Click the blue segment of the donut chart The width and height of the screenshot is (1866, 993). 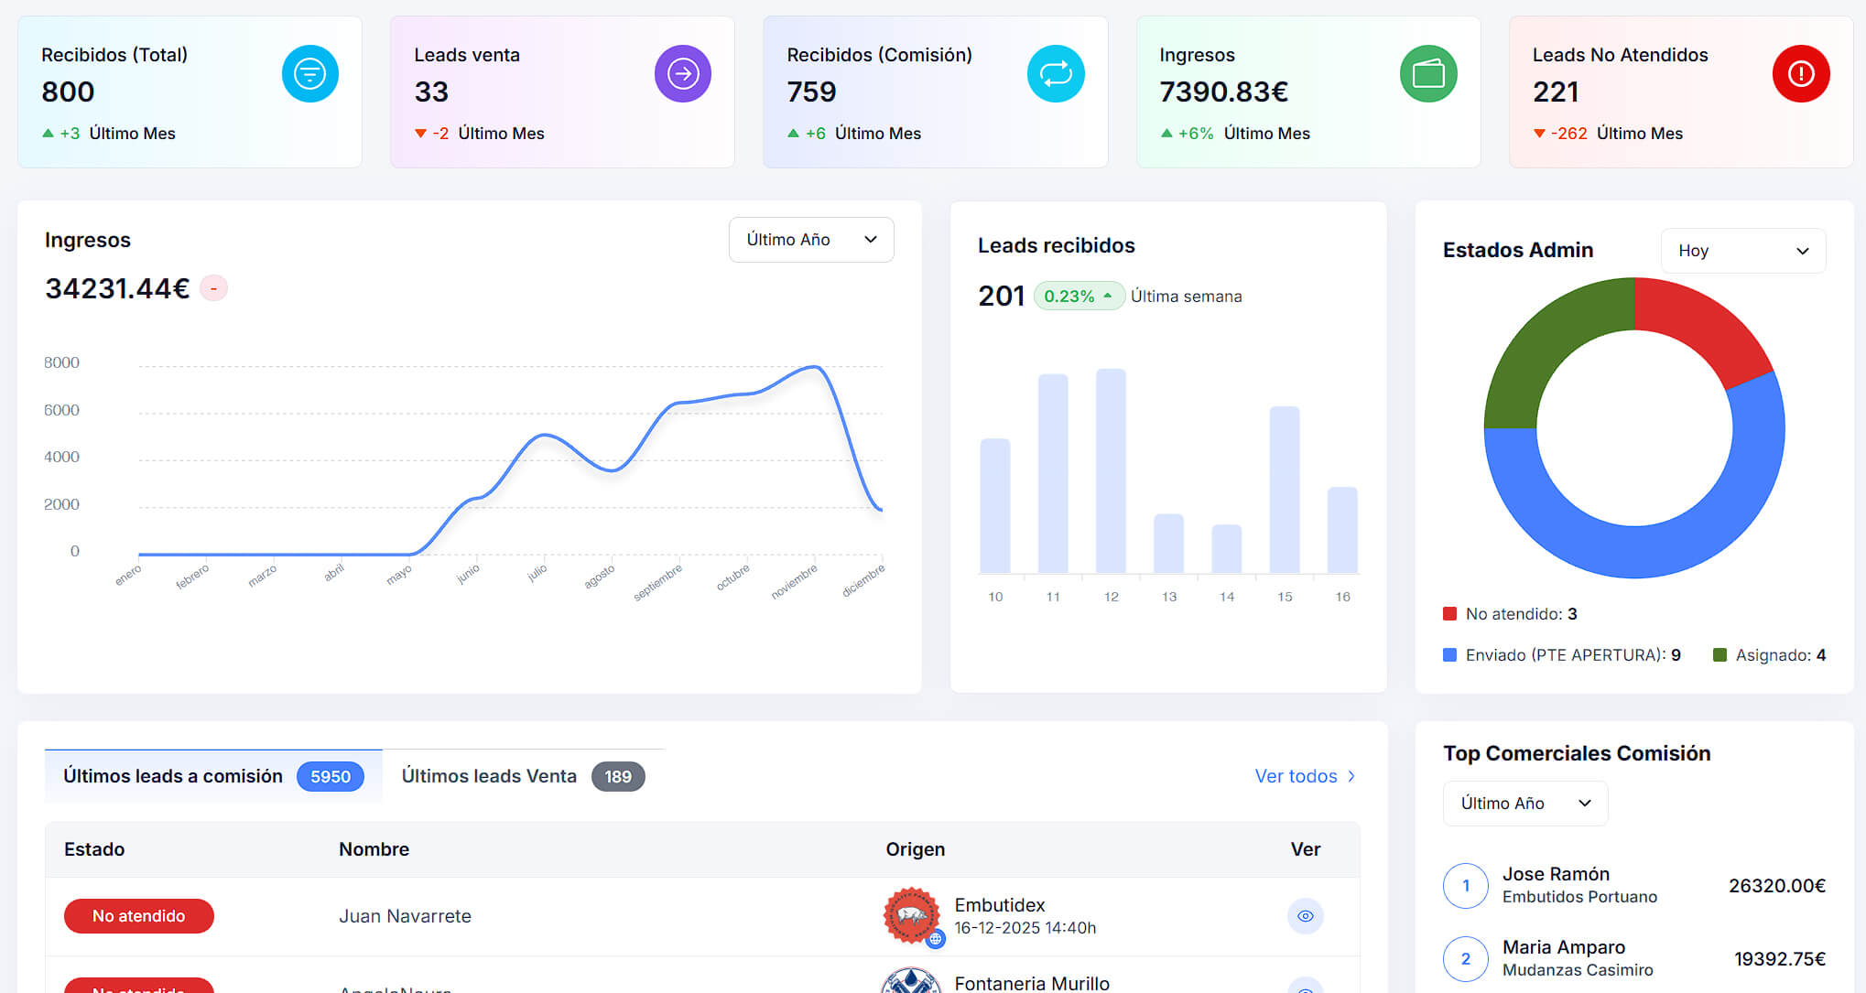pyautogui.click(x=1634, y=551)
